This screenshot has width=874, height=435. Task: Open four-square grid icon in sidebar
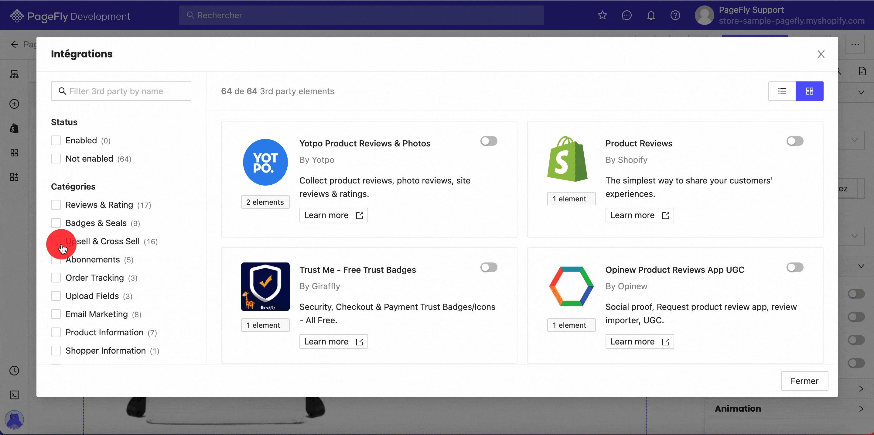coord(14,153)
